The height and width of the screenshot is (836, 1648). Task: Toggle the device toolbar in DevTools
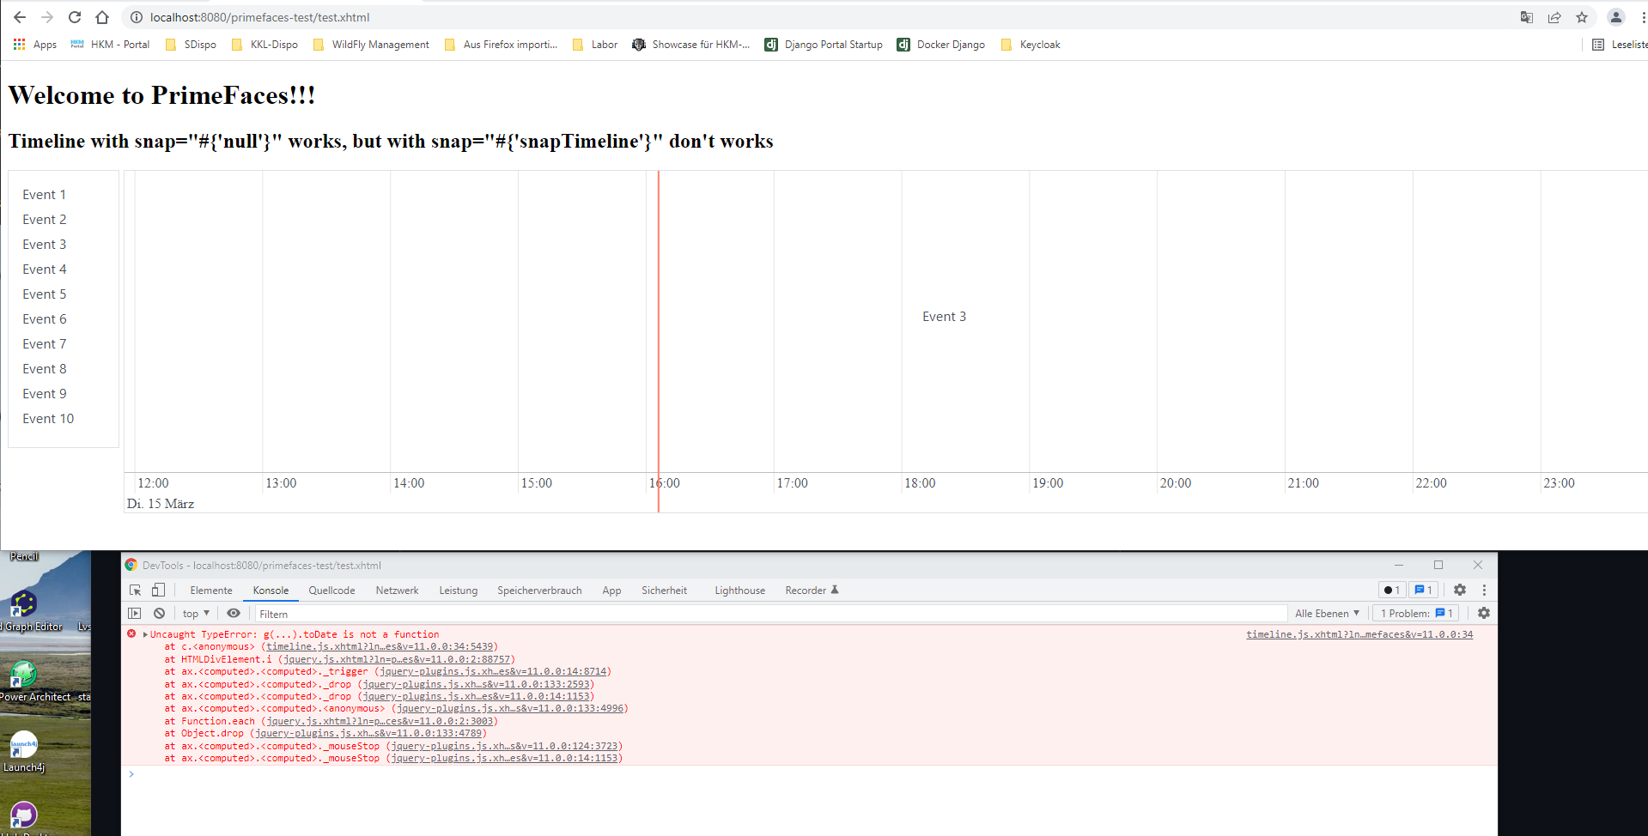click(x=158, y=590)
